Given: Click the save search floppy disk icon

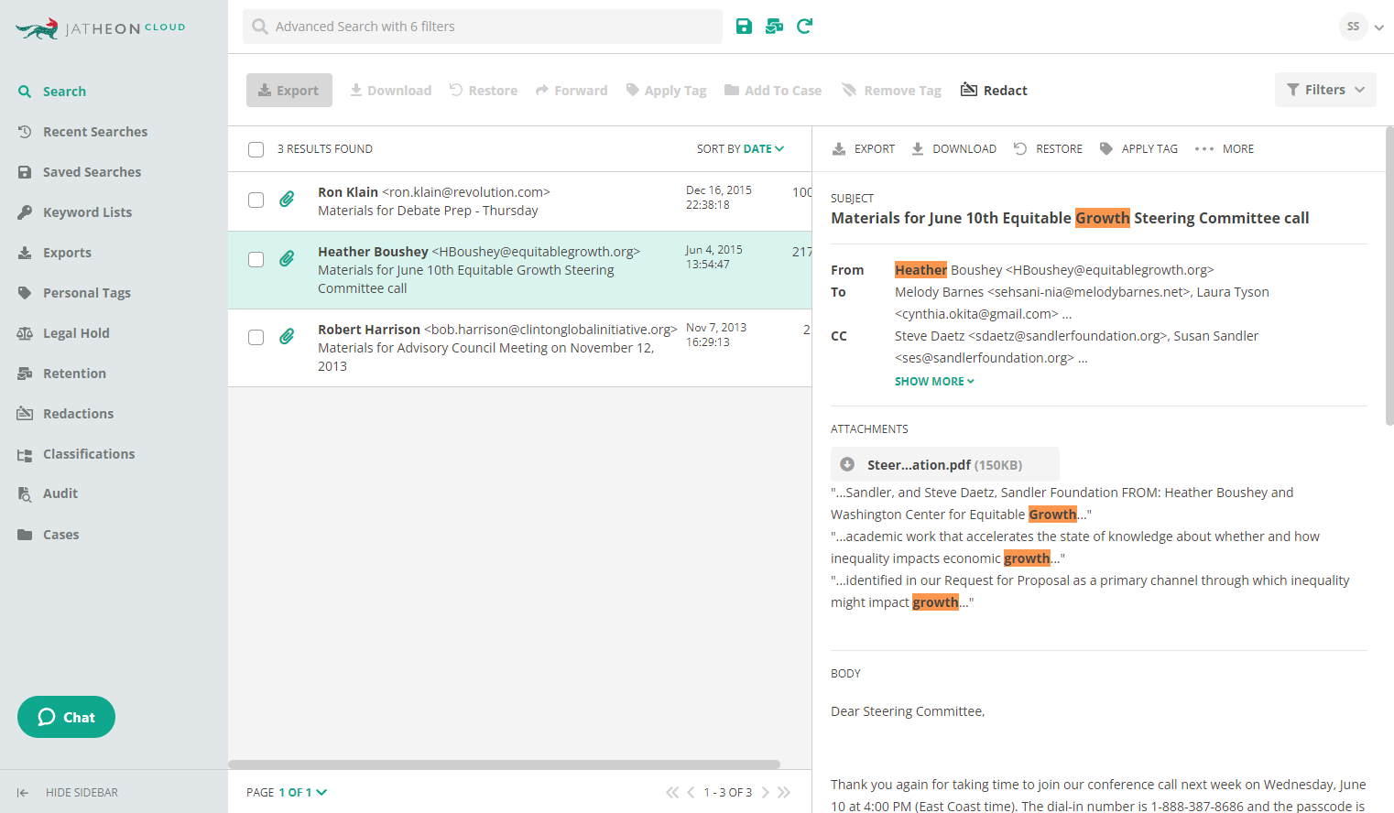Looking at the screenshot, I should pos(744,27).
